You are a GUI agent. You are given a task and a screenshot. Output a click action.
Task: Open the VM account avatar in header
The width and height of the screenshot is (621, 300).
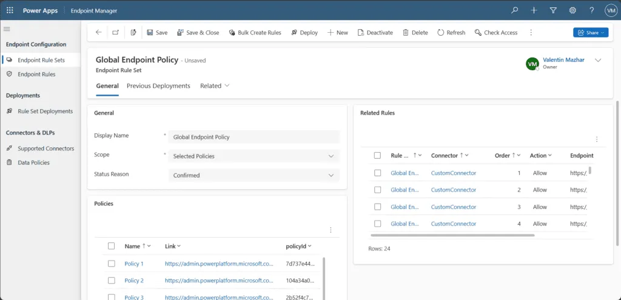tap(610, 11)
